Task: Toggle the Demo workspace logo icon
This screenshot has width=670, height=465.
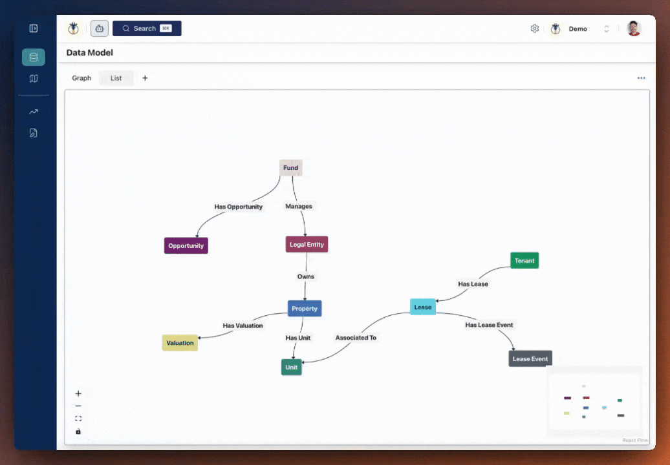Action: pyautogui.click(x=556, y=28)
